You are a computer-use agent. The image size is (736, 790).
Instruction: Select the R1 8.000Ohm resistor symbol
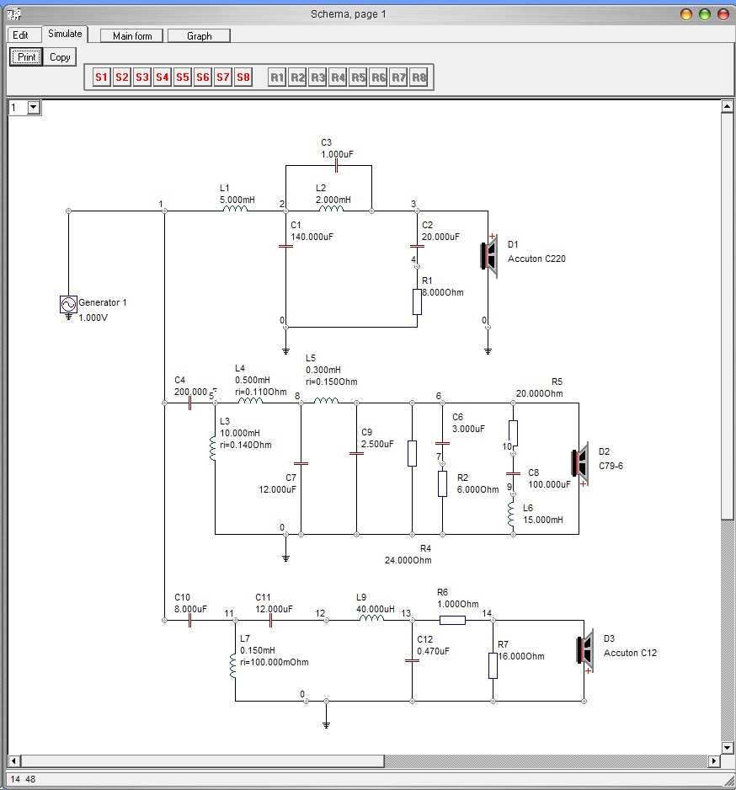click(417, 302)
